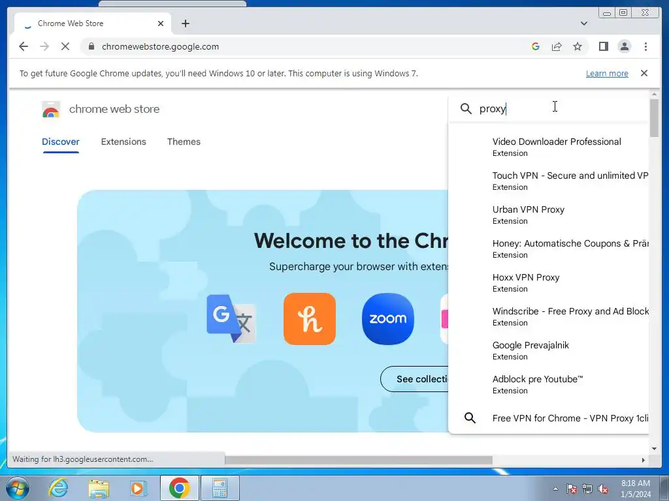Stop loading the page with X button
This screenshot has width=669, height=501.
coord(65,46)
